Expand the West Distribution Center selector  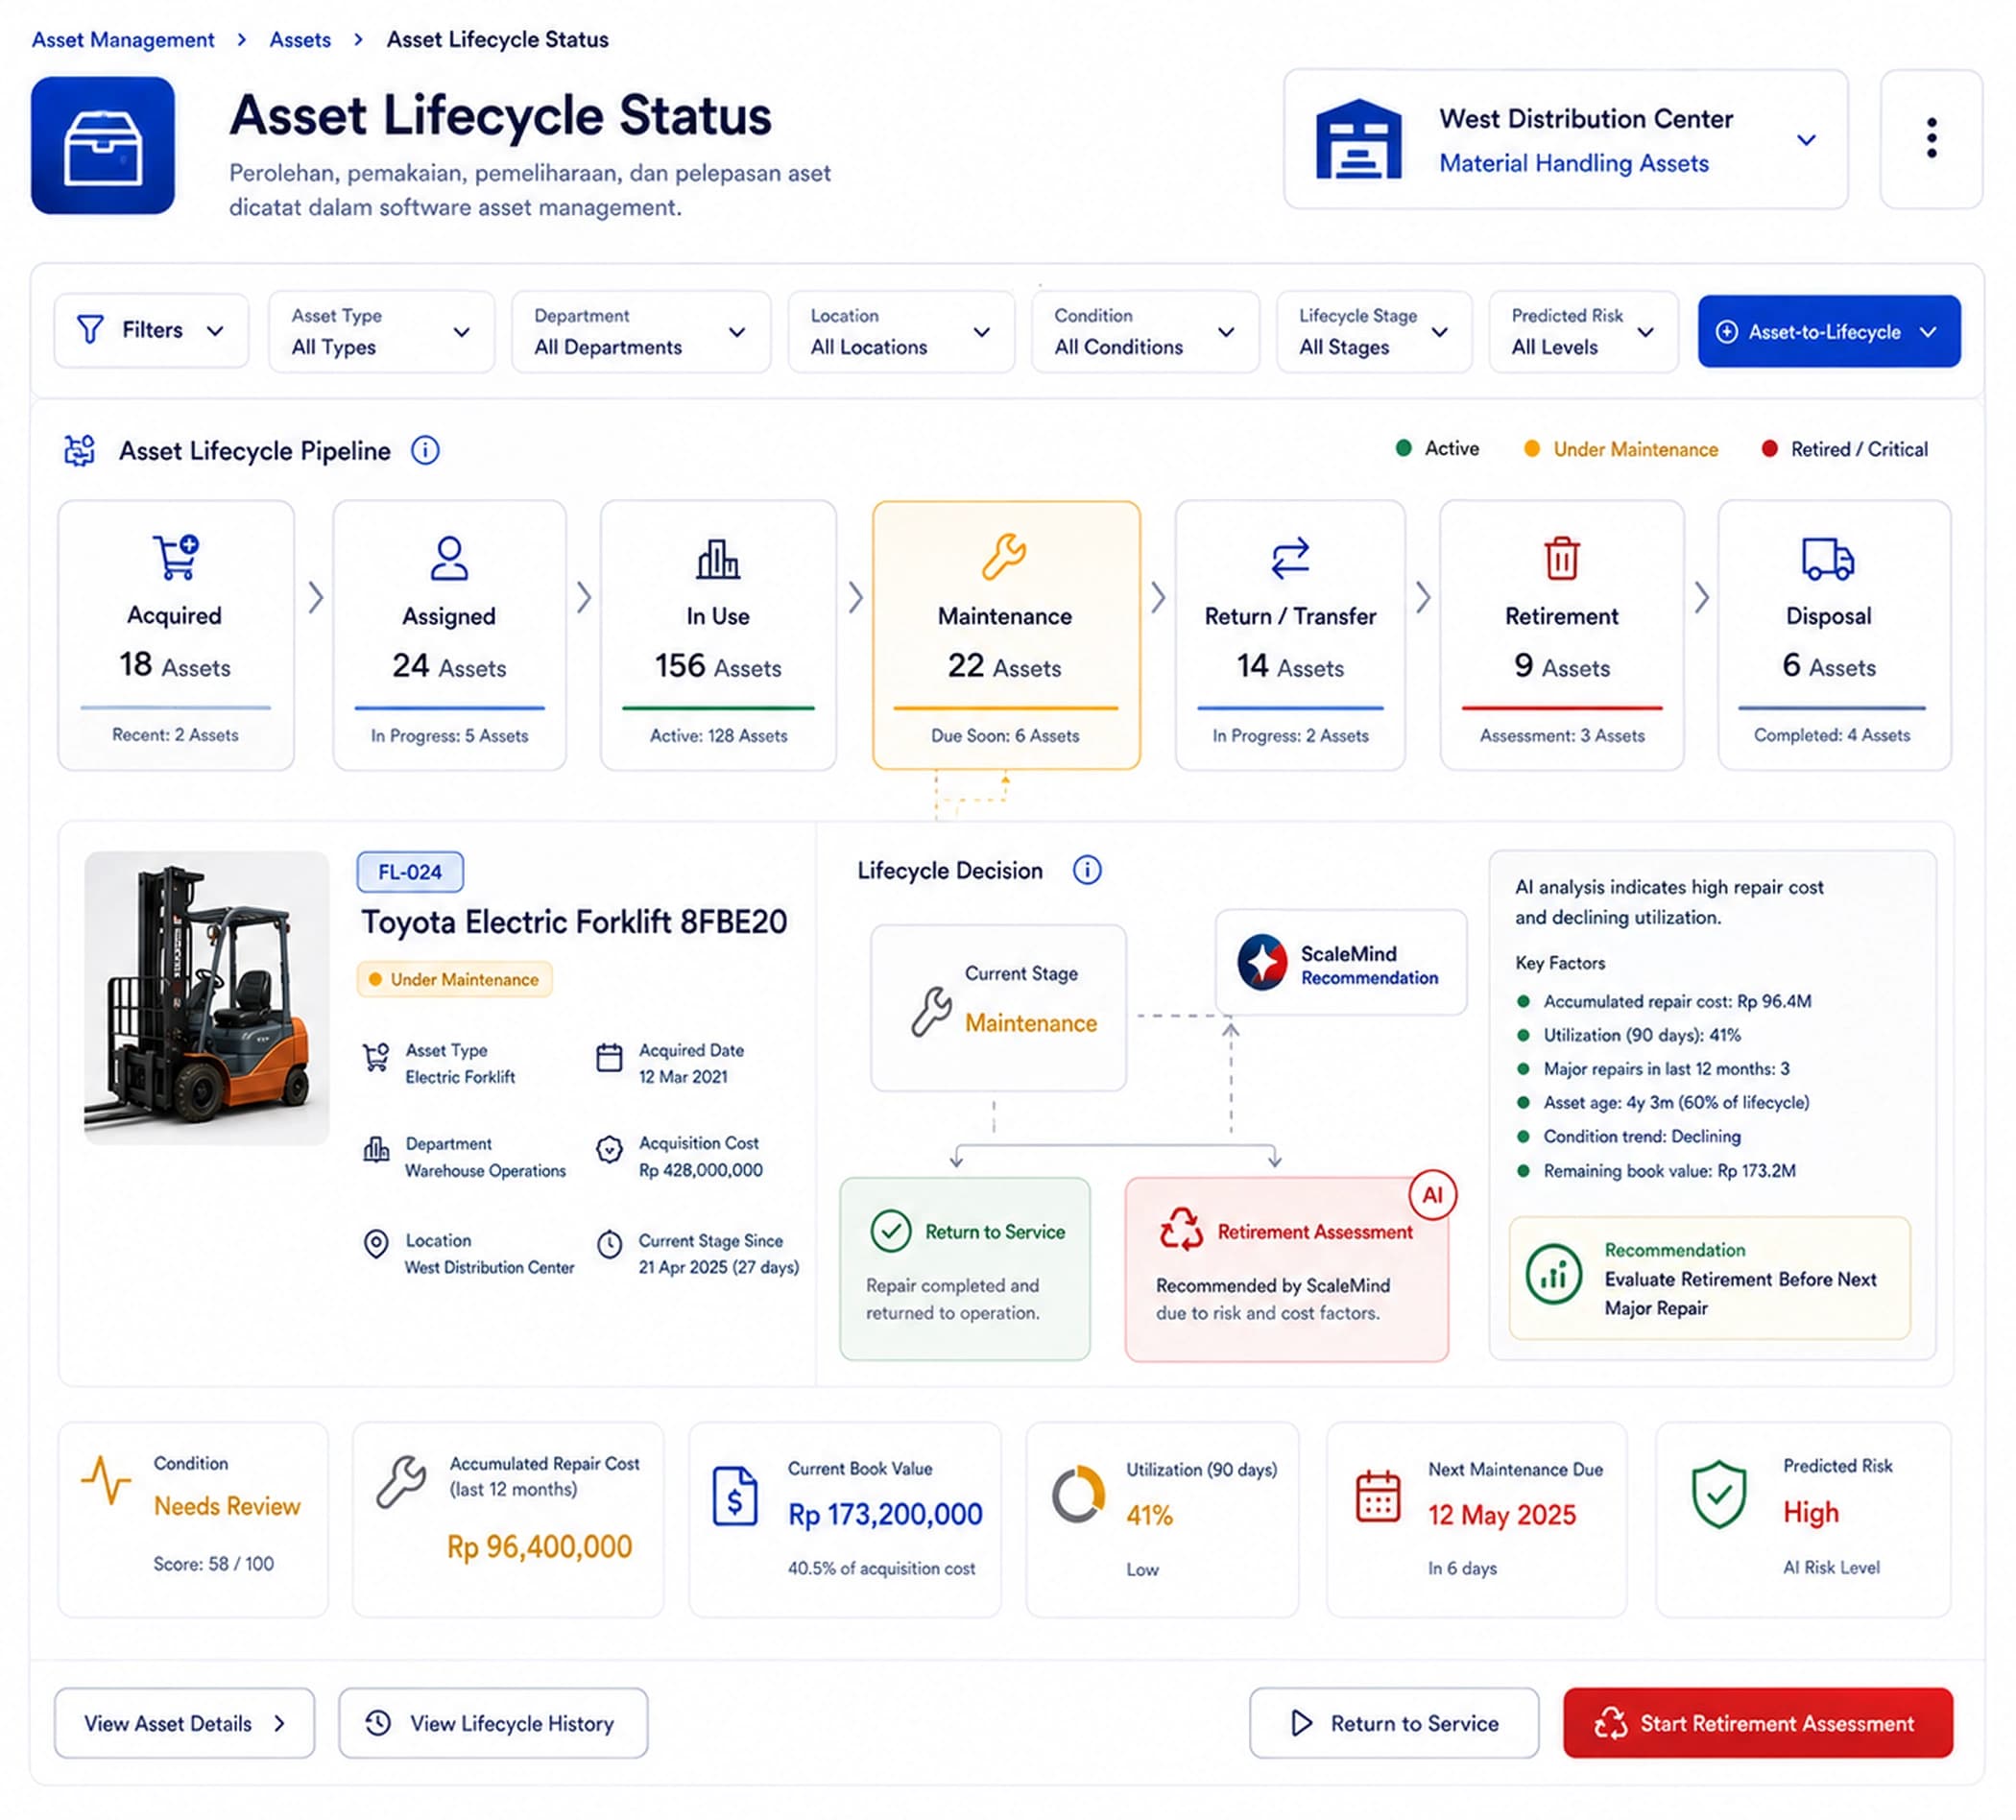point(1565,139)
